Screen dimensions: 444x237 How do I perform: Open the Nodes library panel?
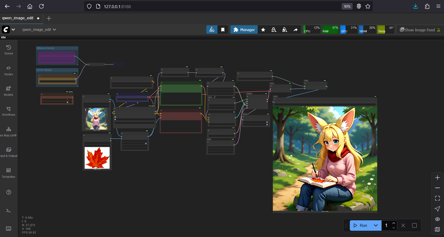(x=9, y=70)
